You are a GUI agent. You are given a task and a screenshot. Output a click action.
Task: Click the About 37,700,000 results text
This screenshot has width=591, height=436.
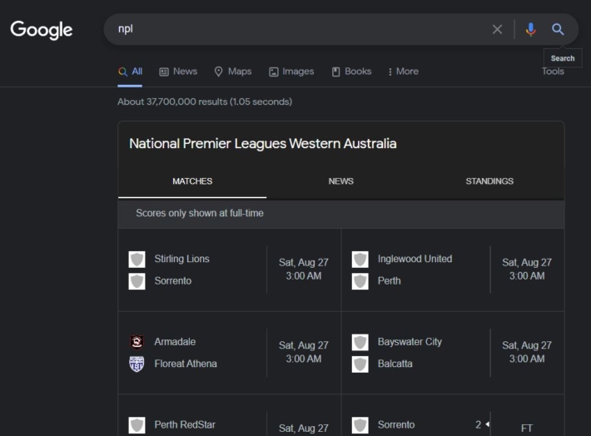coord(205,102)
